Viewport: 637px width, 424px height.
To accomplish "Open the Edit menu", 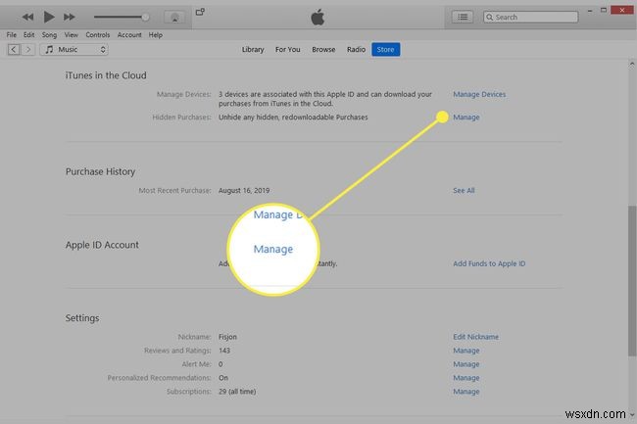I will (x=28, y=35).
